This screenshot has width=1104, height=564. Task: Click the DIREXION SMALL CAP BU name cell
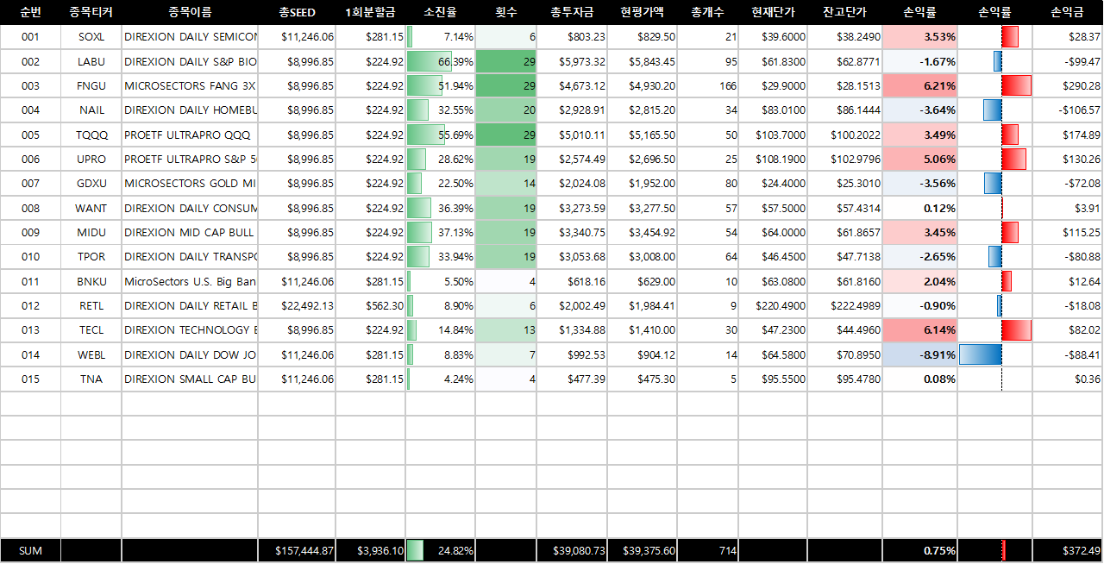[x=190, y=379]
